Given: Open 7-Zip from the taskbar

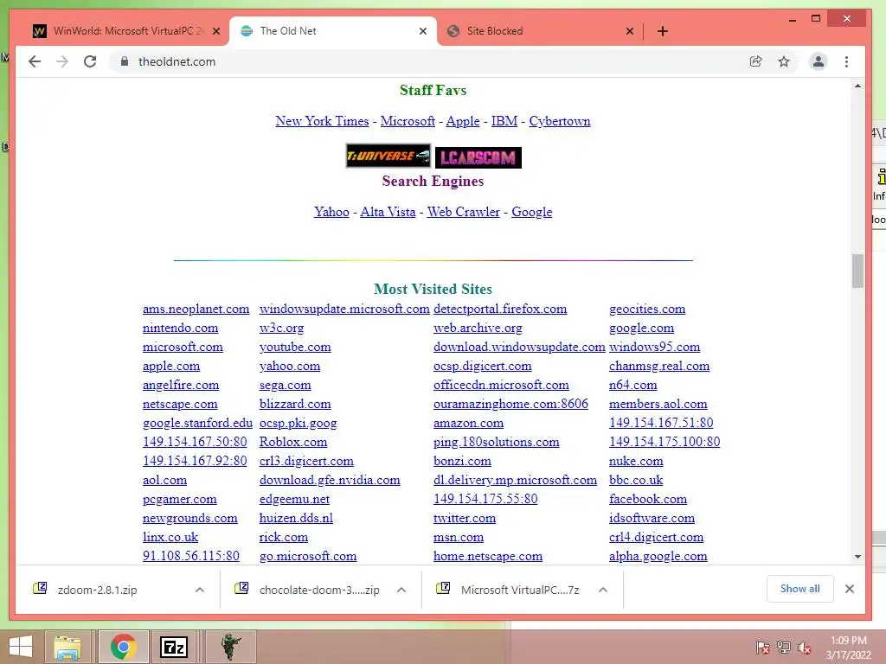Looking at the screenshot, I should point(173,647).
